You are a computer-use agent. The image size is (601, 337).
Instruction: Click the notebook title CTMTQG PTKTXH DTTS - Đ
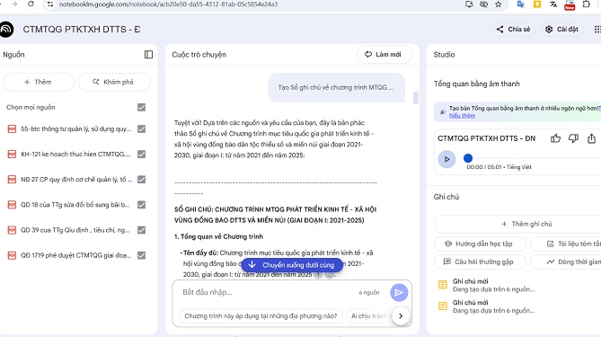(82, 30)
